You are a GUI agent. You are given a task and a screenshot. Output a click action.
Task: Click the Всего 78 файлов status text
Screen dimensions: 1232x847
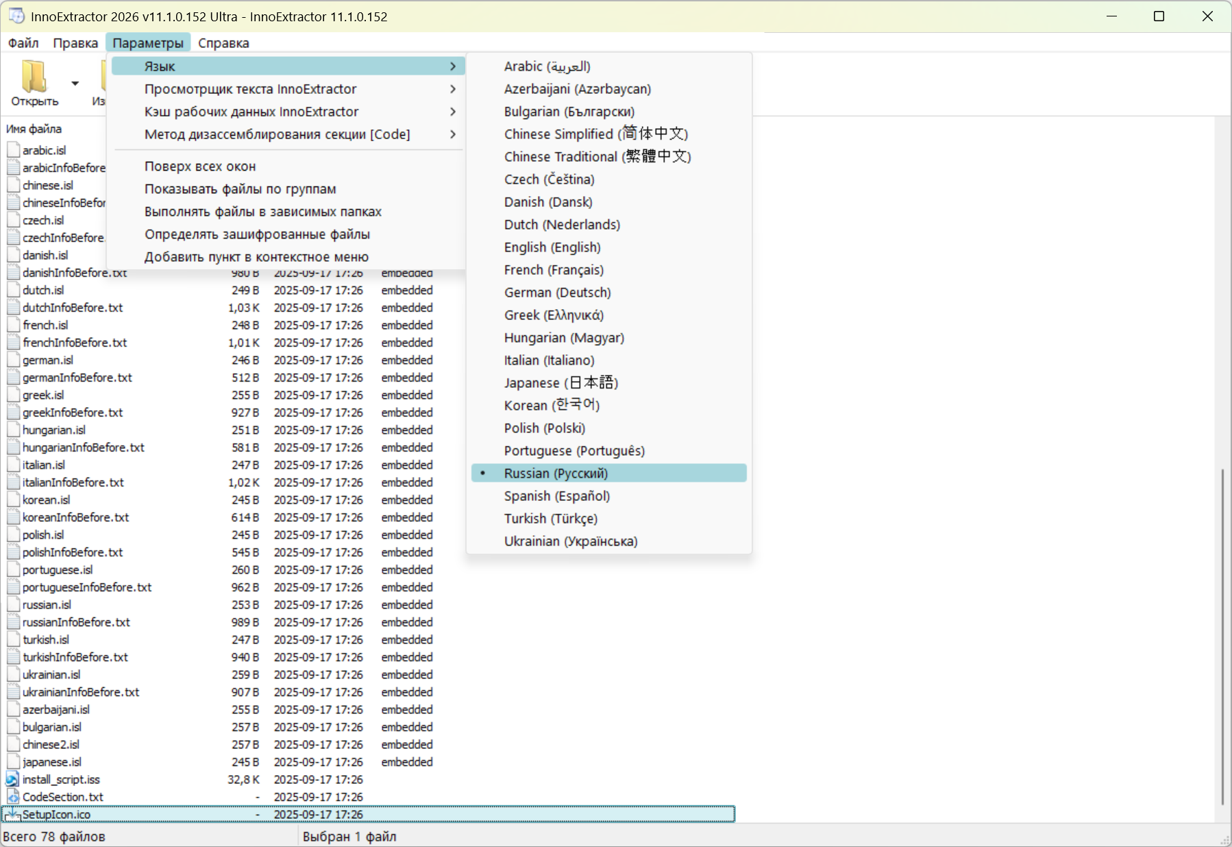(54, 837)
